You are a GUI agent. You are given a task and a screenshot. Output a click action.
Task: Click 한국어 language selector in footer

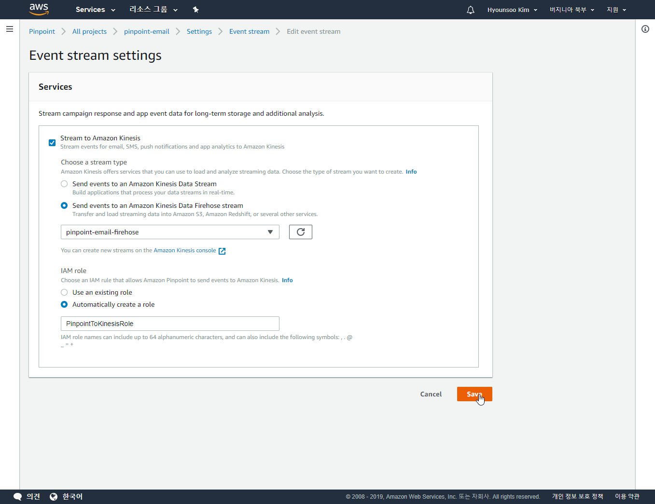click(x=72, y=496)
